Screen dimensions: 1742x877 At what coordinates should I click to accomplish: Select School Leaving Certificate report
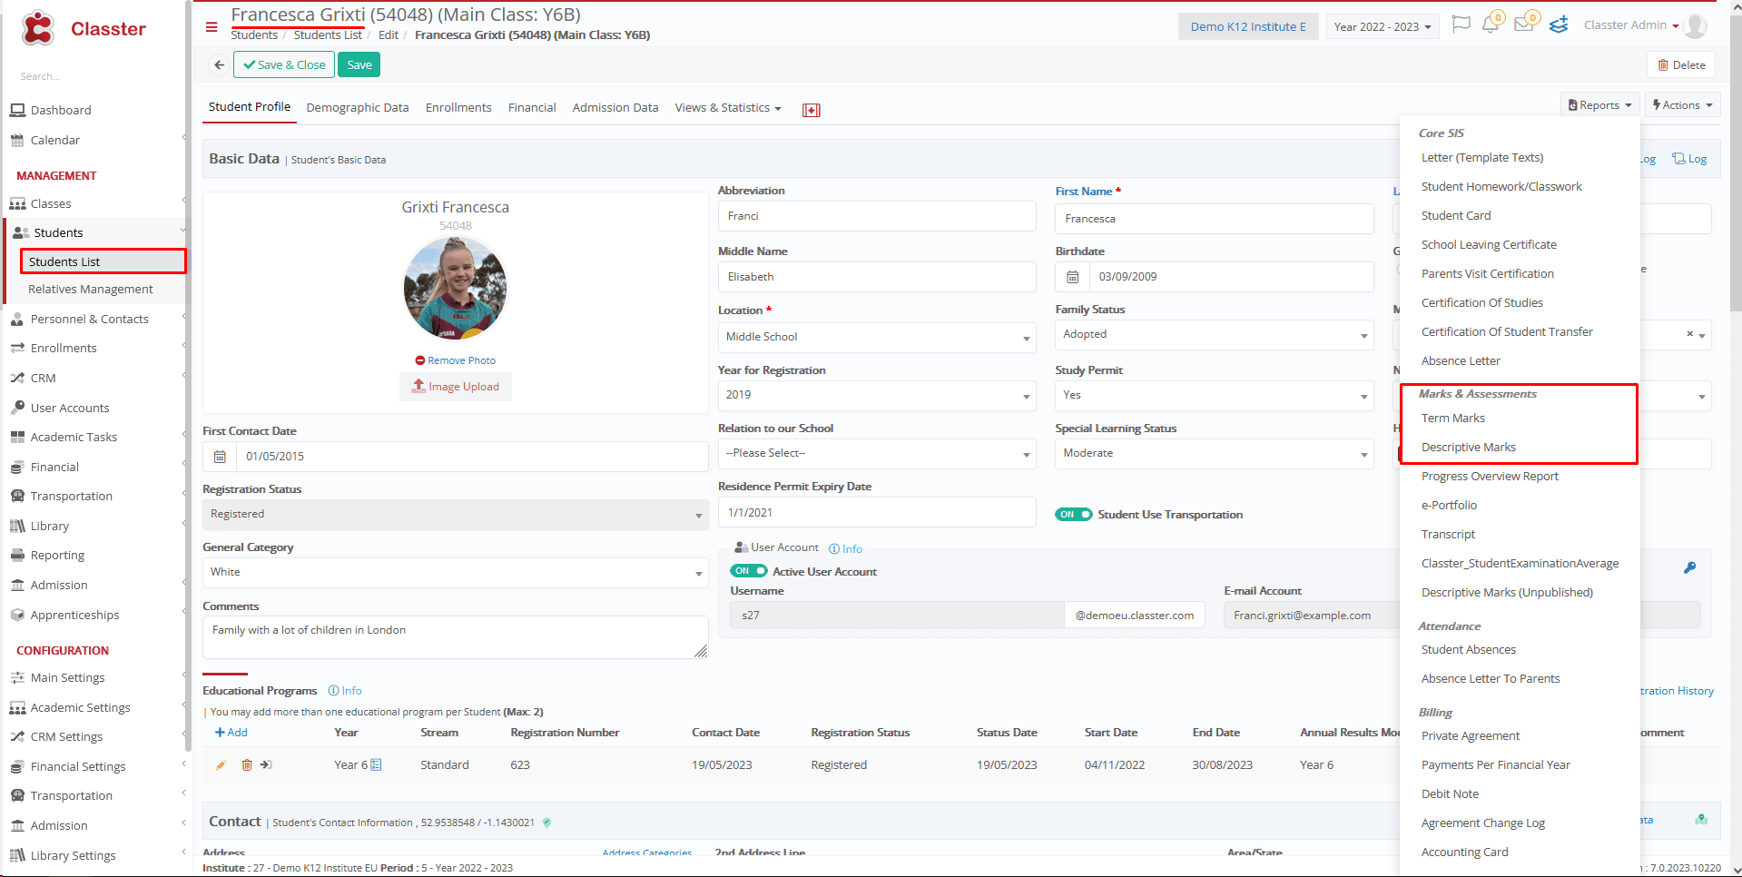point(1489,244)
